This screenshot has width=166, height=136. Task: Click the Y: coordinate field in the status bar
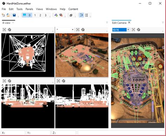(x=38, y=133)
